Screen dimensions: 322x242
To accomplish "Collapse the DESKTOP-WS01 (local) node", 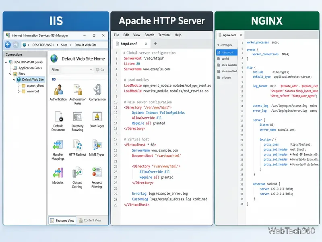I will coord(6,62).
